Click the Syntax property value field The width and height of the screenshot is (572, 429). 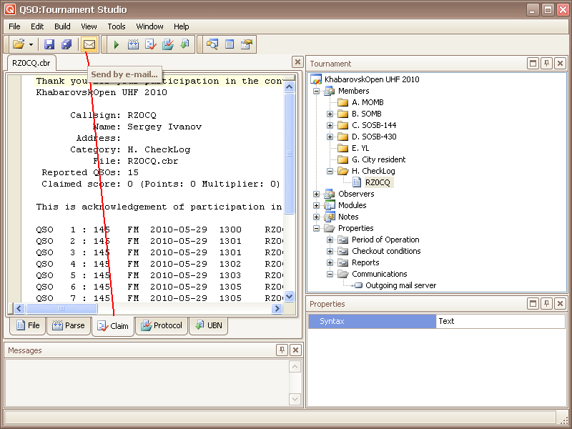click(x=500, y=321)
